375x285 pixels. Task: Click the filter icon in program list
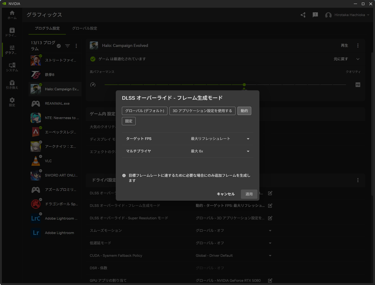click(x=68, y=46)
